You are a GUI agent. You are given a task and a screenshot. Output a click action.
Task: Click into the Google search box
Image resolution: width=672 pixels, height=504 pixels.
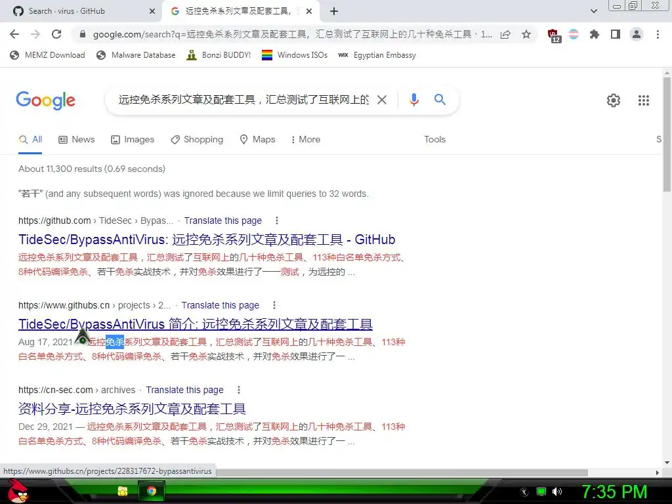[243, 100]
